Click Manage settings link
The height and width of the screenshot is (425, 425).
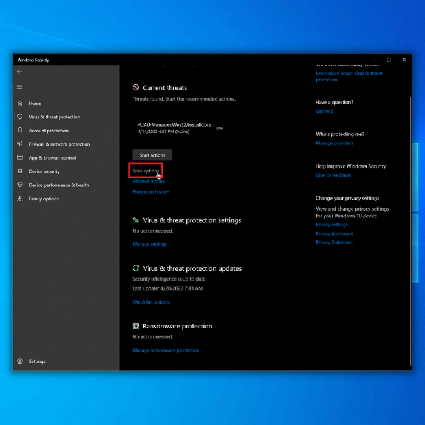pos(149,244)
